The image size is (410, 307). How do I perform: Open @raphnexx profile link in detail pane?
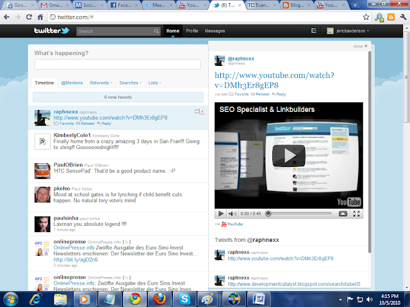point(241,58)
